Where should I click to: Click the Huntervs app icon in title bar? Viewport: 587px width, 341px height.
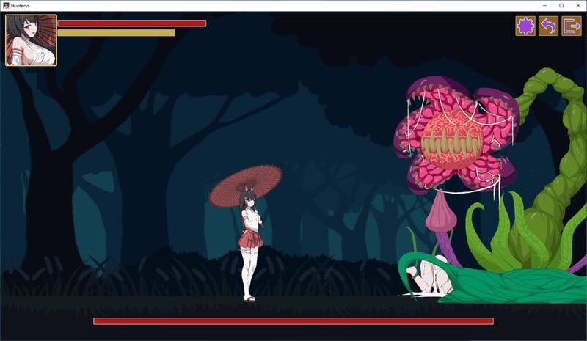[x=6, y=6]
